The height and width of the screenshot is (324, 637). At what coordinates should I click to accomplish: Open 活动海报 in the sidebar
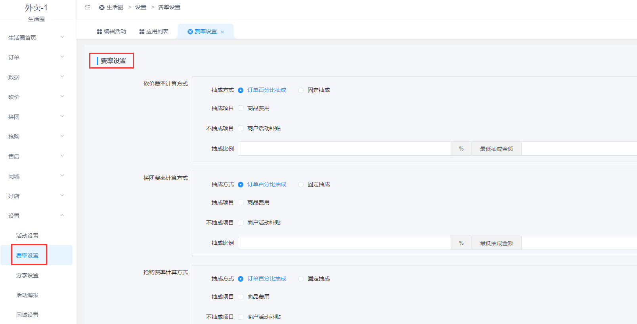point(27,295)
